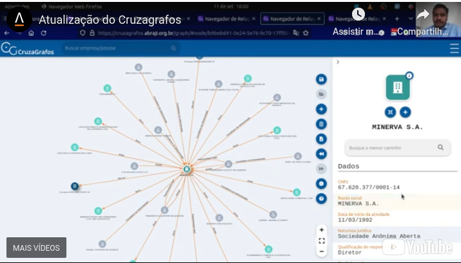Click the greyed open folder button
461x263 pixels.
click(321, 94)
